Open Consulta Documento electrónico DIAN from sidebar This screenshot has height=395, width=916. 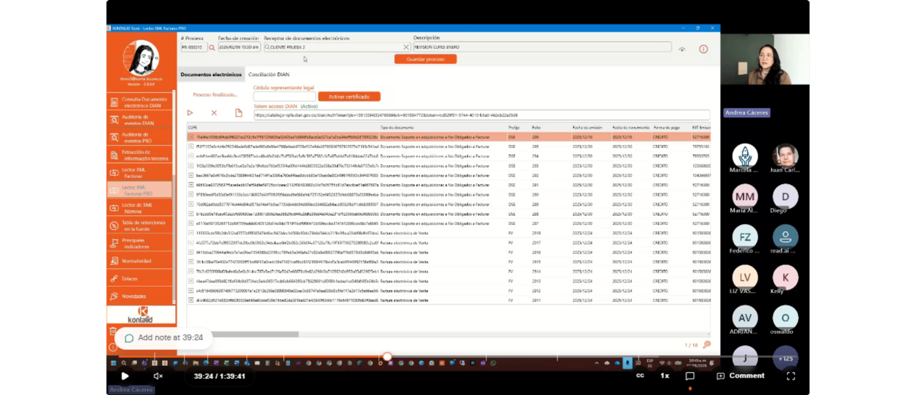coord(140,102)
